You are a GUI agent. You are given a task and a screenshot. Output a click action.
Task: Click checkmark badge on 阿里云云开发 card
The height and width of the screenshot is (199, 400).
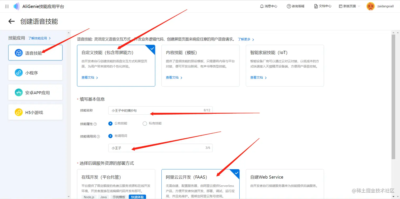(x=236, y=173)
